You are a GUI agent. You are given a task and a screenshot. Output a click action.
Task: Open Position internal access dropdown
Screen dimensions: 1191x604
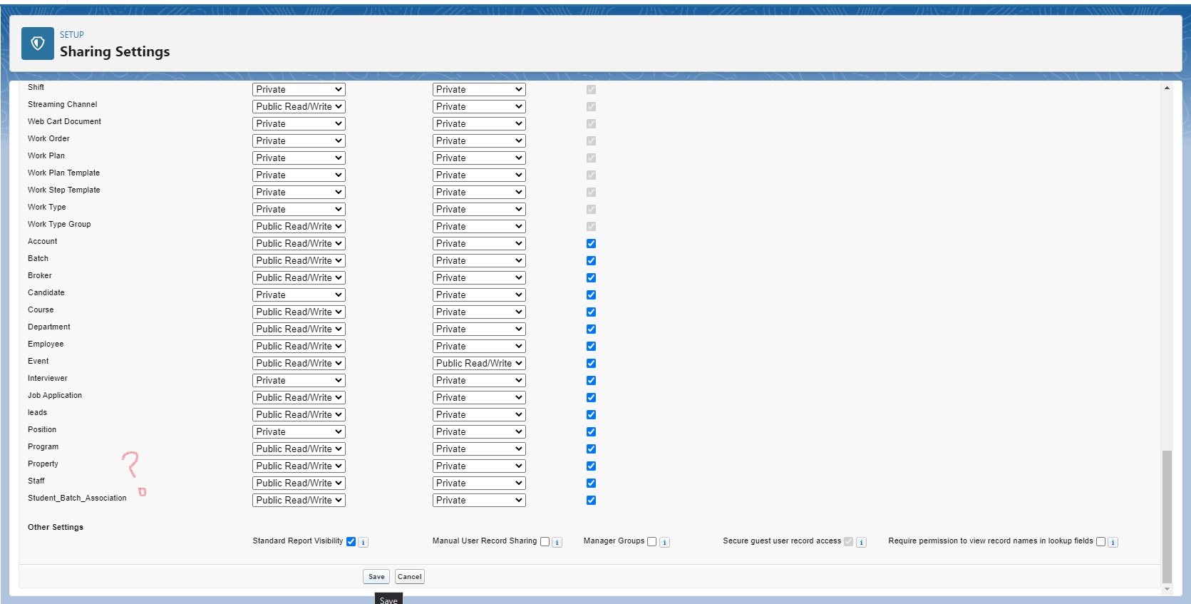(x=299, y=431)
